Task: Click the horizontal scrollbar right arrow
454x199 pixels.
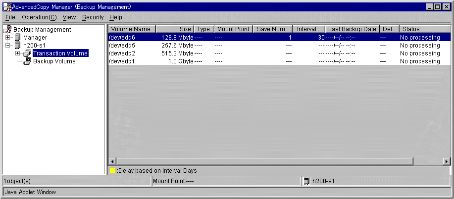Action: tap(447, 161)
